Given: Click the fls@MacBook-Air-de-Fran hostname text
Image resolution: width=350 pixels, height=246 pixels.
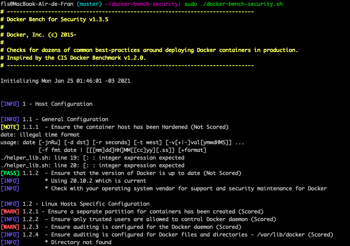Looking at the screenshot, I should (37, 4).
